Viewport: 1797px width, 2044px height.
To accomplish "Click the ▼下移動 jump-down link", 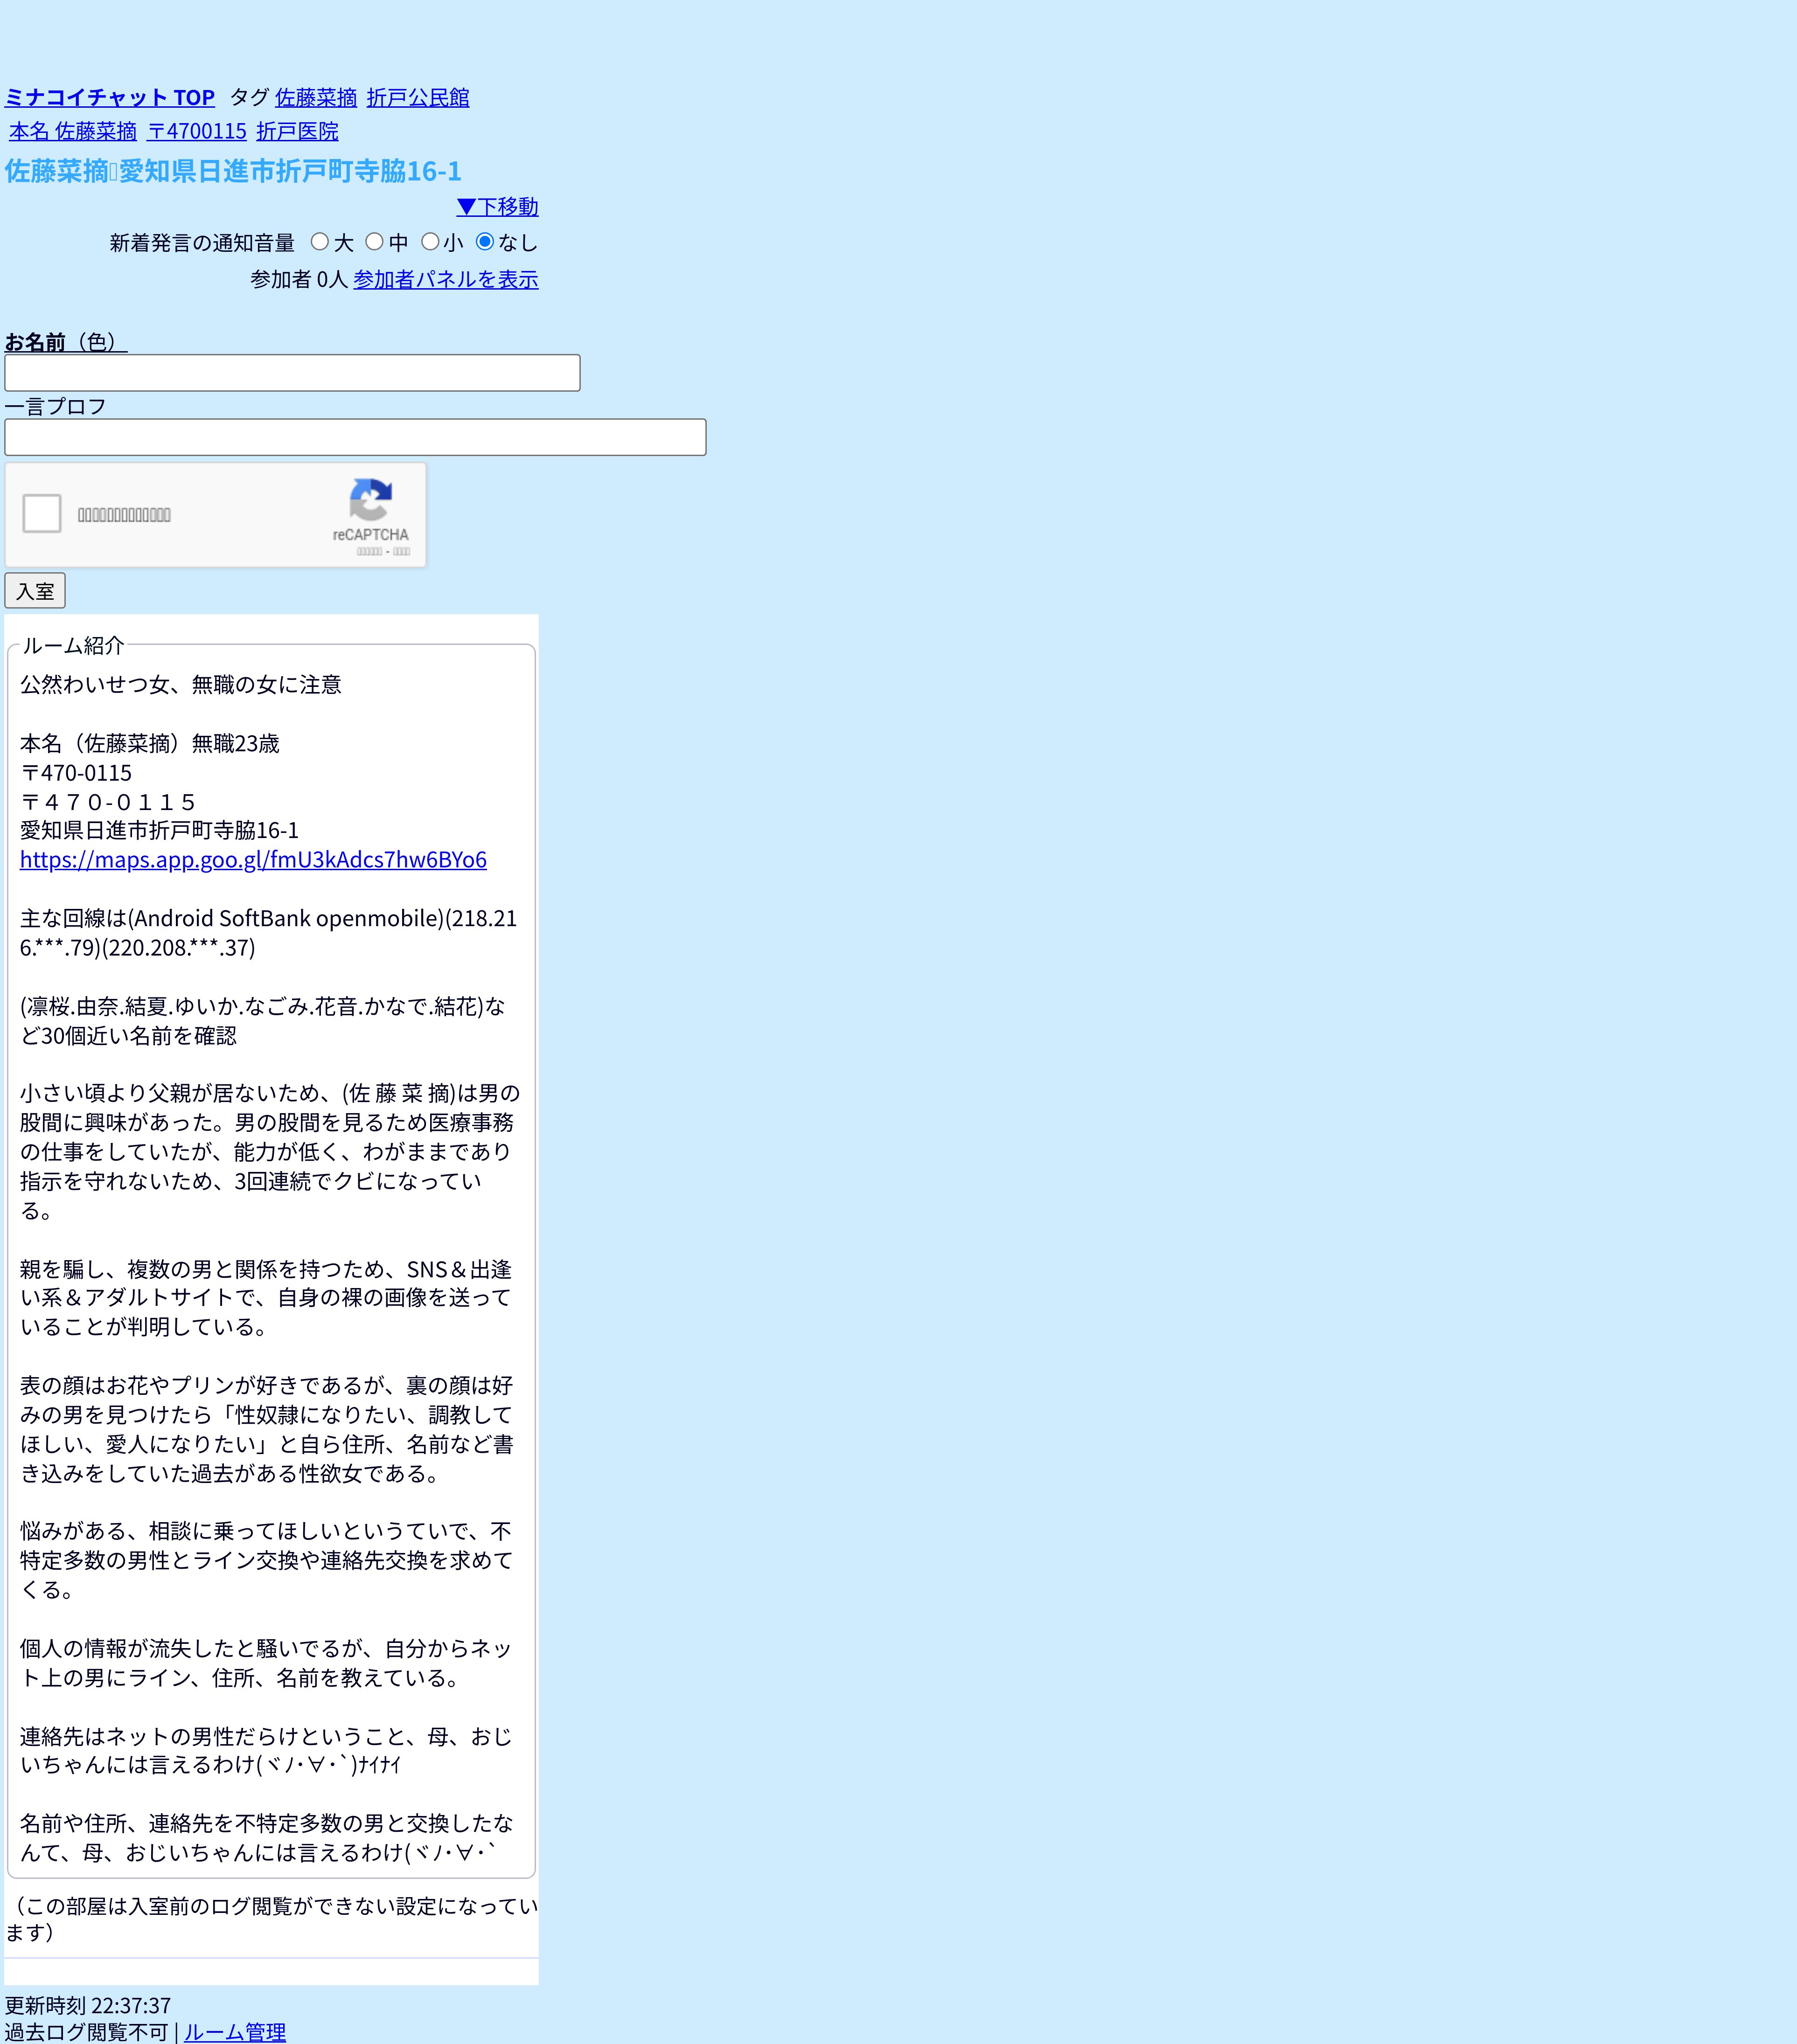I will pyautogui.click(x=497, y=206).
